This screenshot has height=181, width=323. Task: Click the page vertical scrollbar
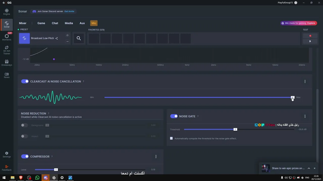click(x=317, y=125)
